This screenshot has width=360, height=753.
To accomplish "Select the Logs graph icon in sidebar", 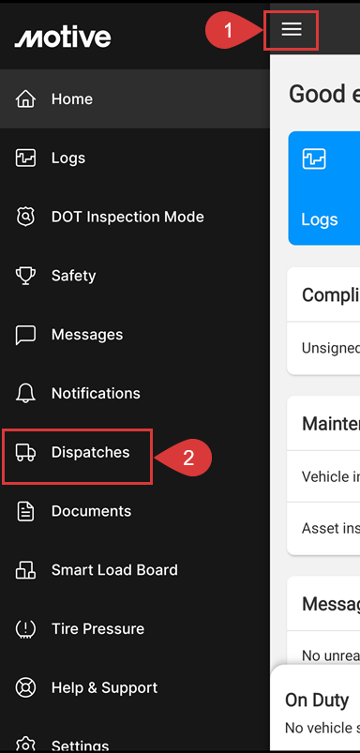I will (25, 158).
